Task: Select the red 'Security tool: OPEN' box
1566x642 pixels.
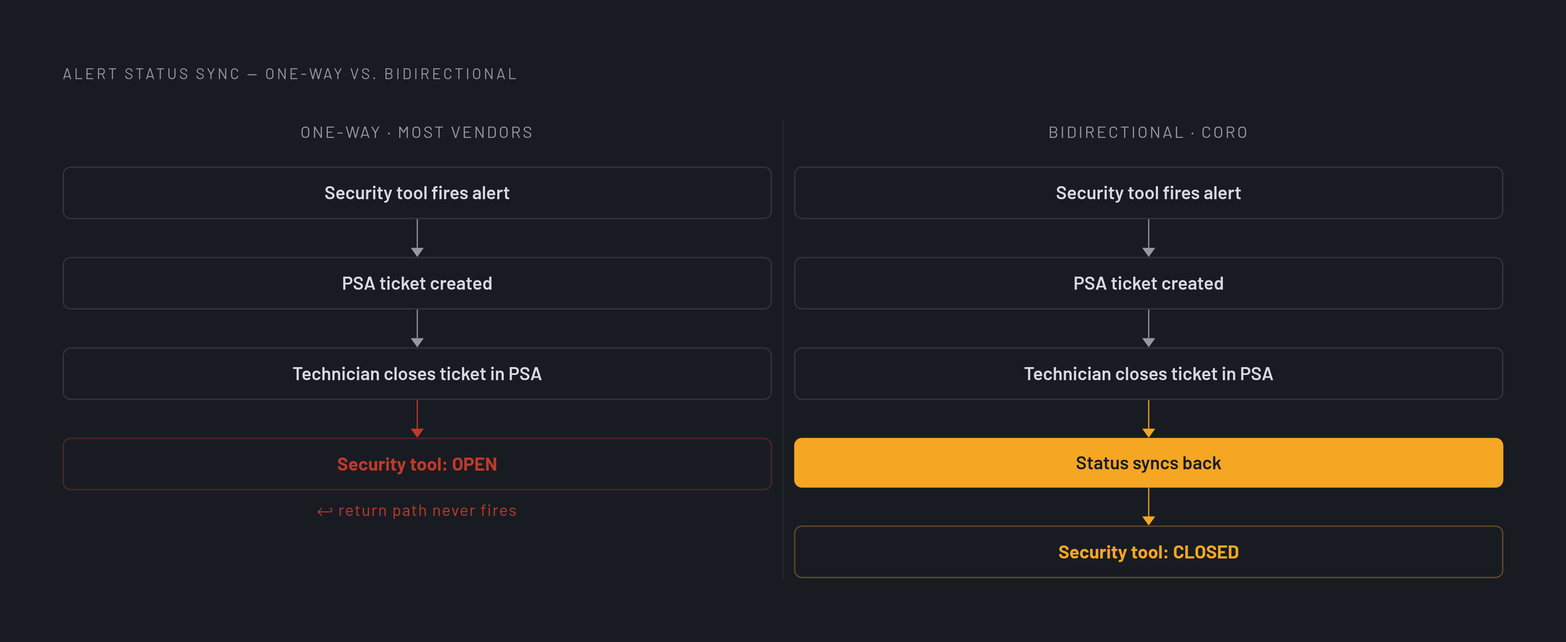Action: point(417,464)
